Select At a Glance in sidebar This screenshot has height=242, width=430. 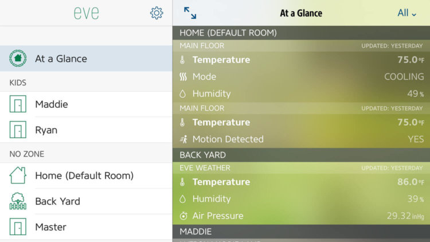point(86,58)
